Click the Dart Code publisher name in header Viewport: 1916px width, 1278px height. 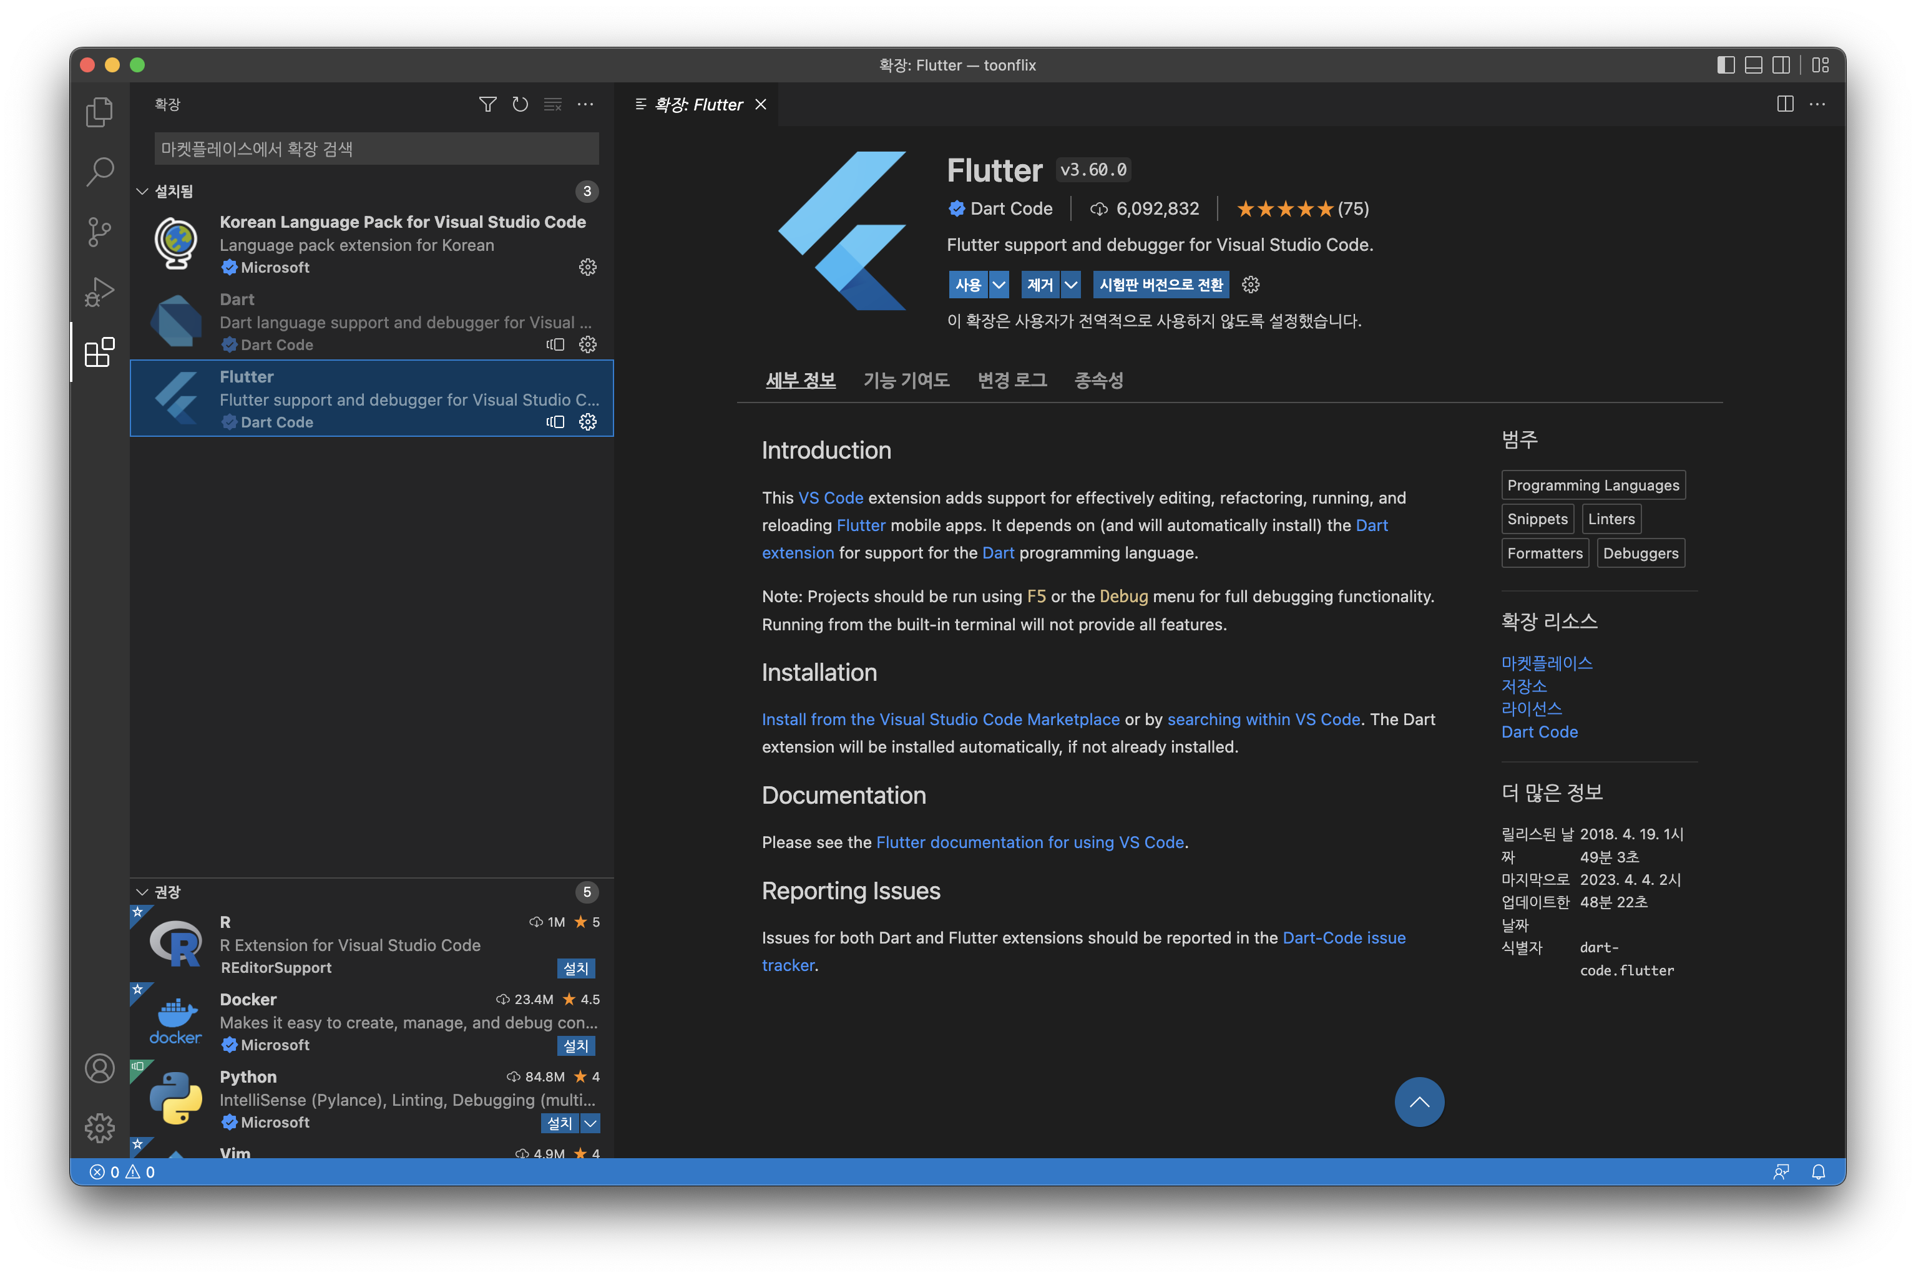click(1010, 208)
